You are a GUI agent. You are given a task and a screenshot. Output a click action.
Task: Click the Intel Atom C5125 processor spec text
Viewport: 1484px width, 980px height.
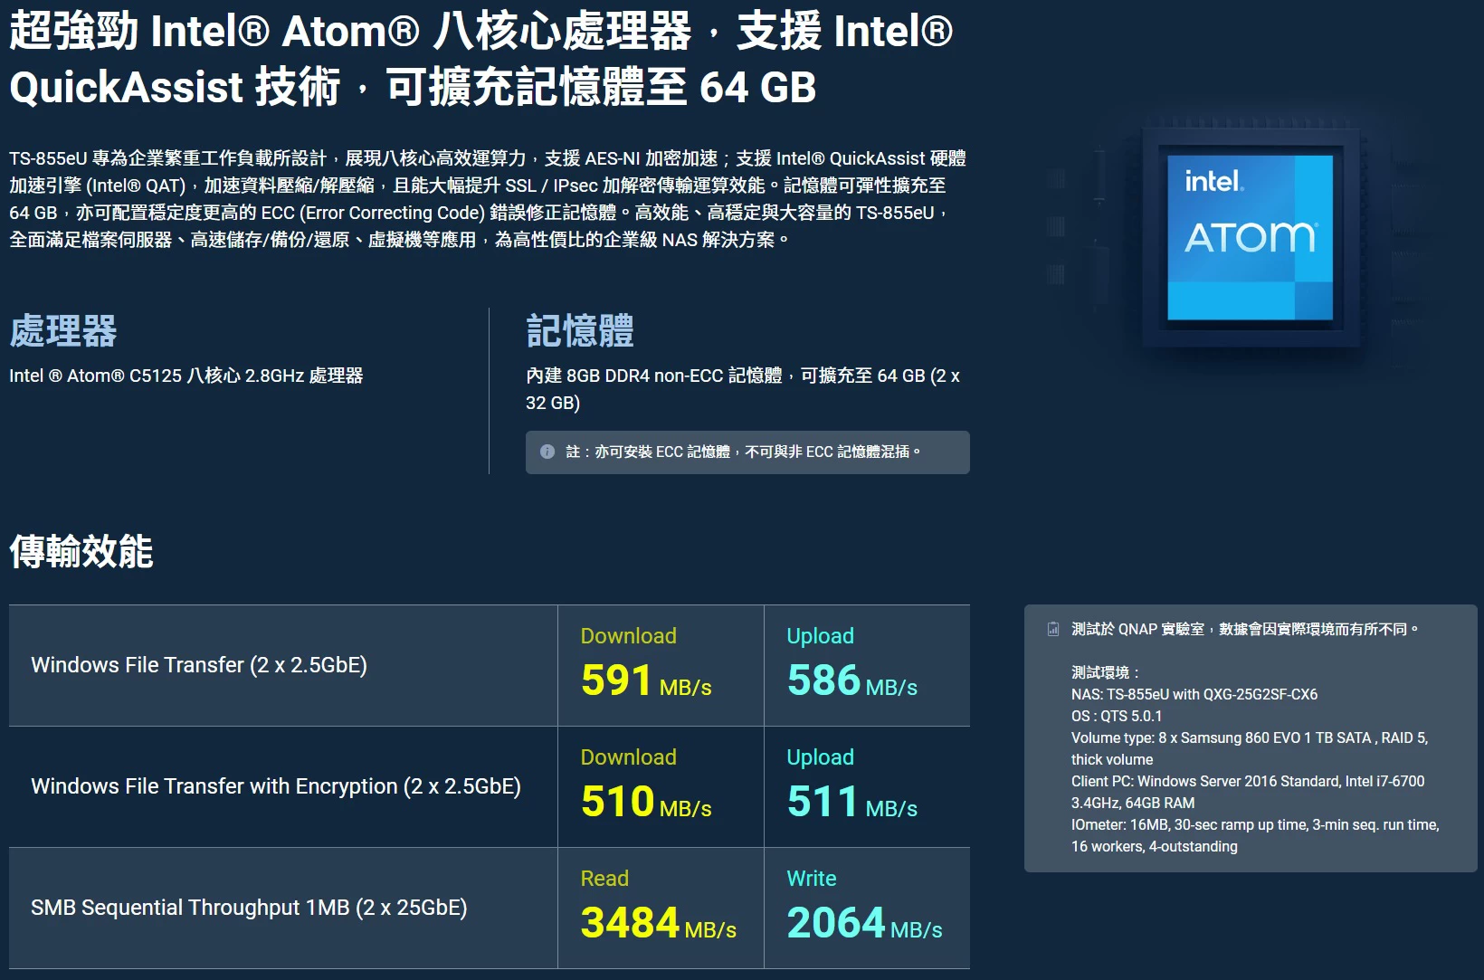[186, 376]
